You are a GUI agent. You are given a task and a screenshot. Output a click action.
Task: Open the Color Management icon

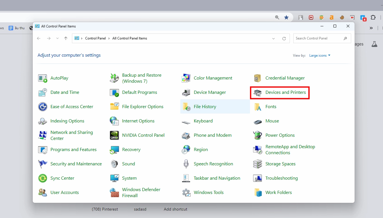pyautogui.click(x=186, y=78)
